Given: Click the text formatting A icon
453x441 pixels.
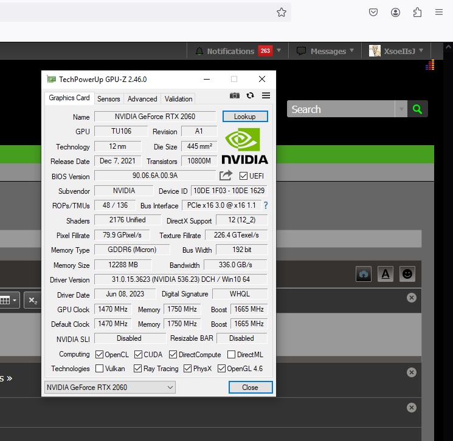Looking at the screenshot, I should [386, 274].
